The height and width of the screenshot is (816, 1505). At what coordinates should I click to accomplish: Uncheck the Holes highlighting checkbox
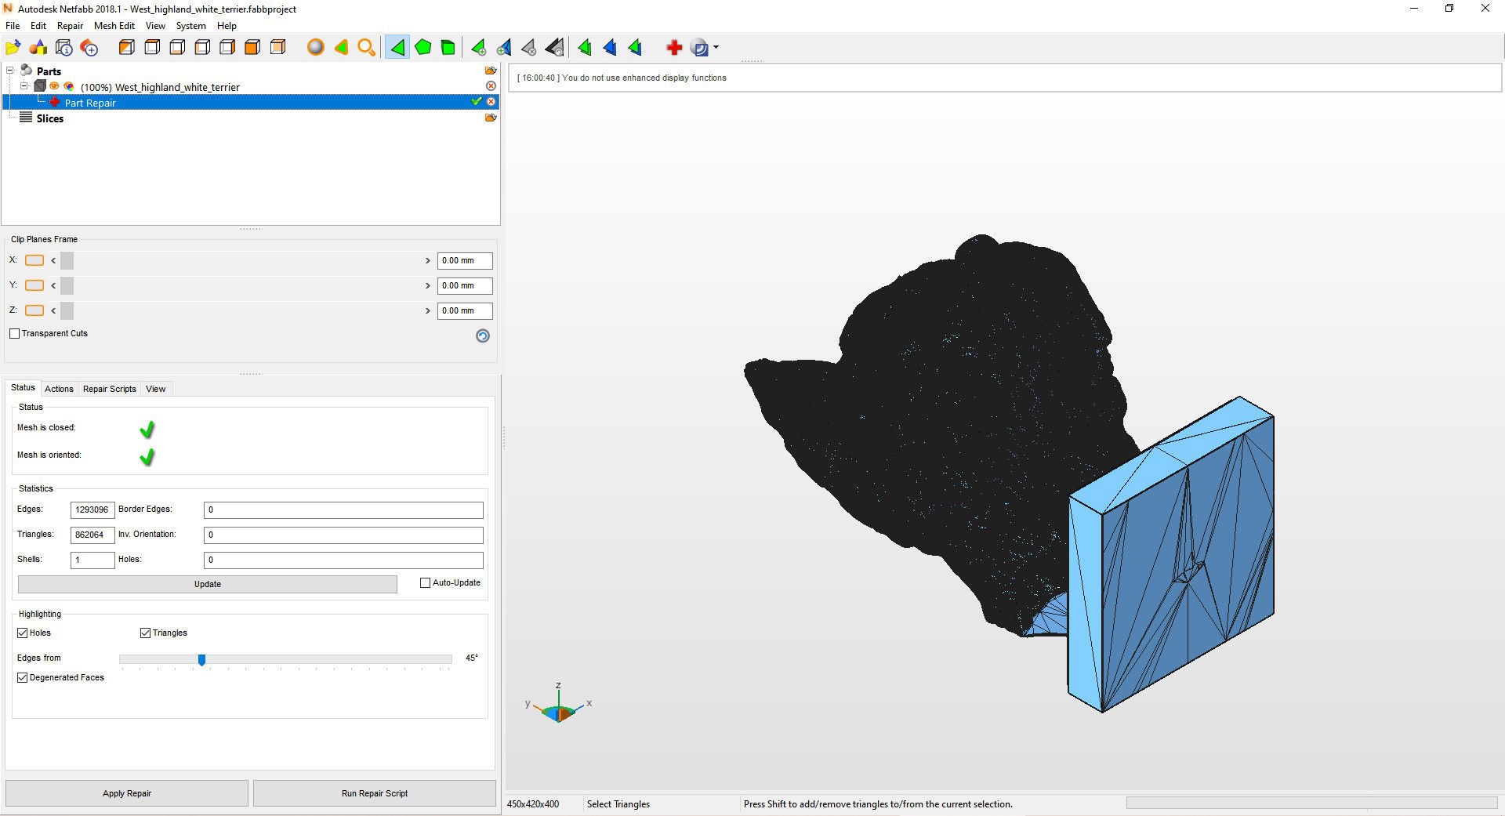(x=23, y=633)
